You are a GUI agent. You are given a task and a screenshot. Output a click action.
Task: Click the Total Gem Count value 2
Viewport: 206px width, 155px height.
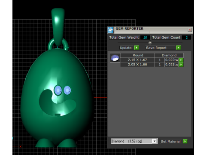click(187, 37)
